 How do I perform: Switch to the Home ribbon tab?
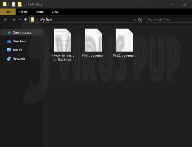point(23,12)
